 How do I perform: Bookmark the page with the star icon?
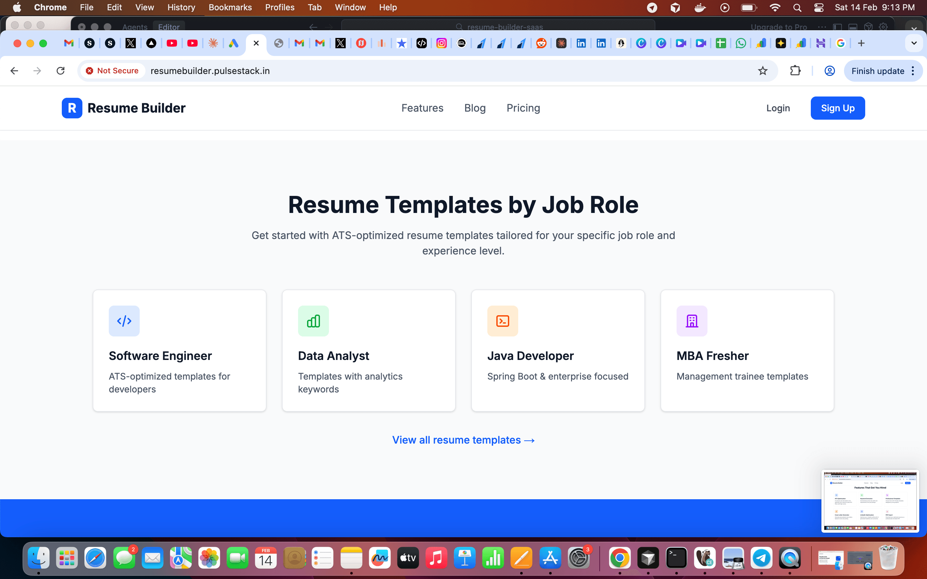tap(762, 71)
